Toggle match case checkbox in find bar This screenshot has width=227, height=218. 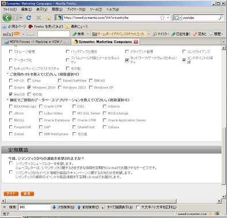pos(137,207)
